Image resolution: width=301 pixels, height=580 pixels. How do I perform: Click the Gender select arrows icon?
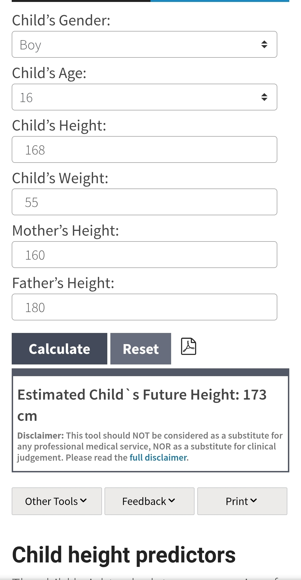tap(264, 45)
